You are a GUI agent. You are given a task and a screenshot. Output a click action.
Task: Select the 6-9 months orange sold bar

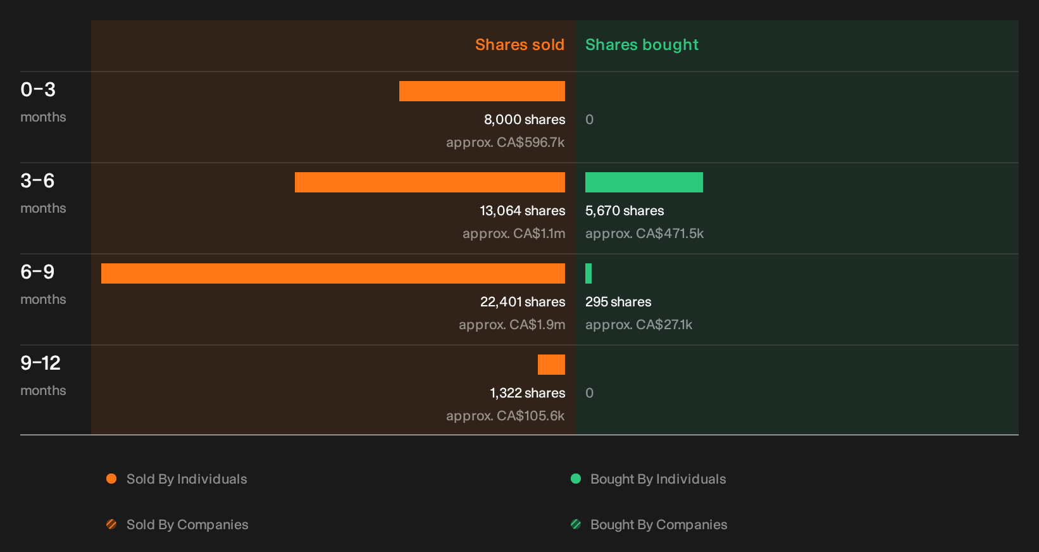(333, 273)
